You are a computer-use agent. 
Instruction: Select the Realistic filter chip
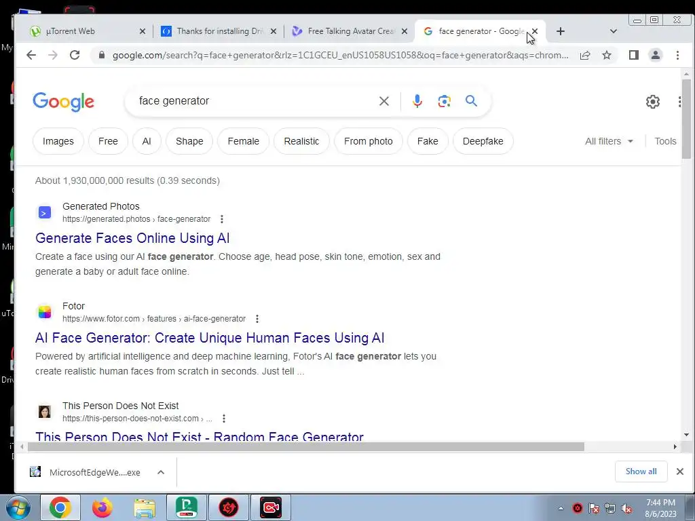coord(301,141)
